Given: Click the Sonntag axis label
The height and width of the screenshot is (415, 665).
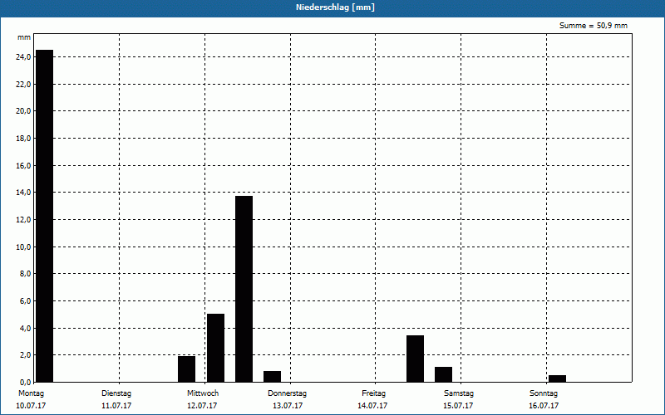Looking at the screenshot, I should click(x=544, y=393).
